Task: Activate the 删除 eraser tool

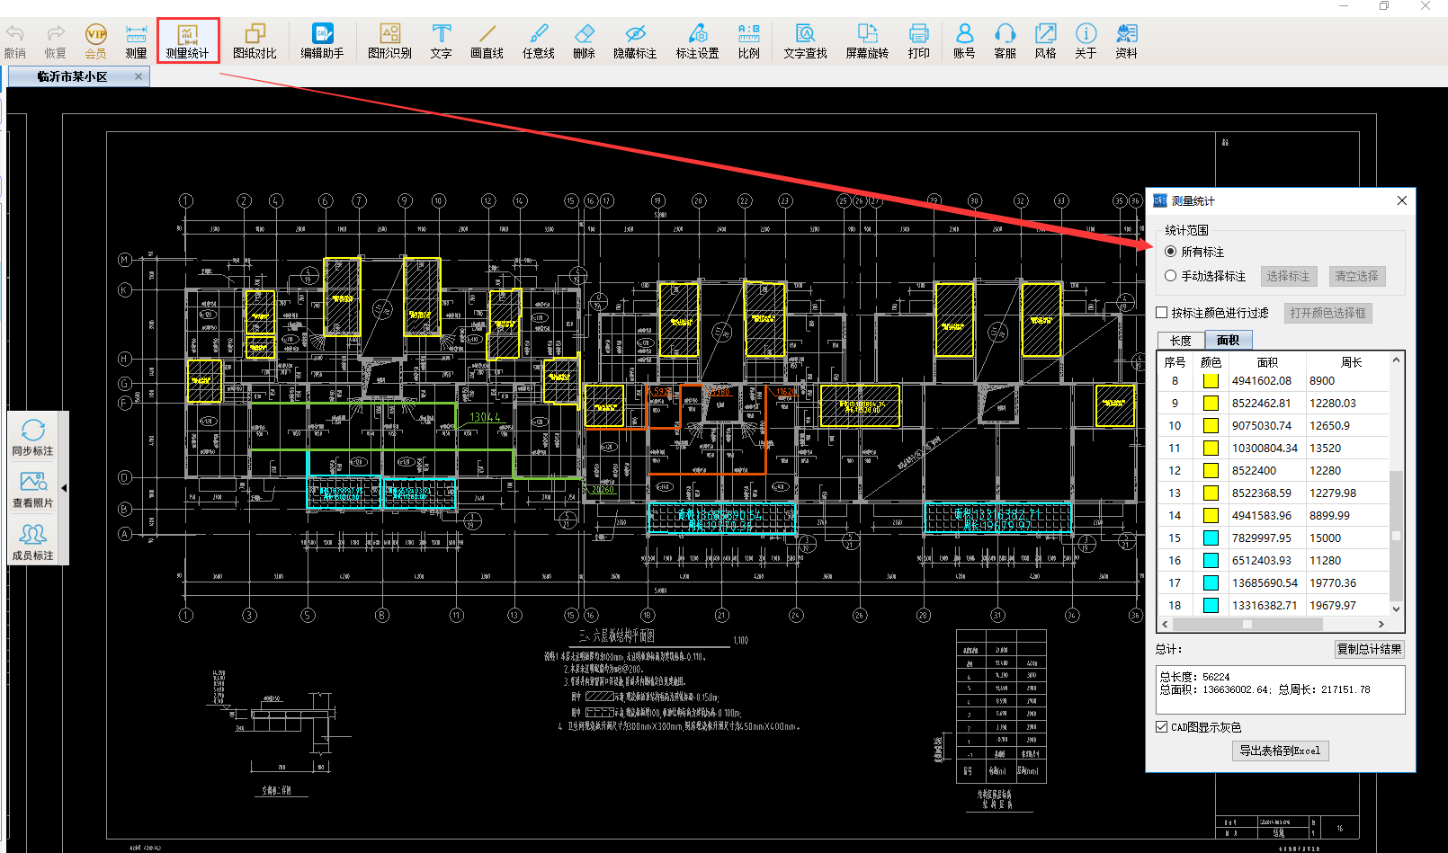Action: click(x=584, y=41)
